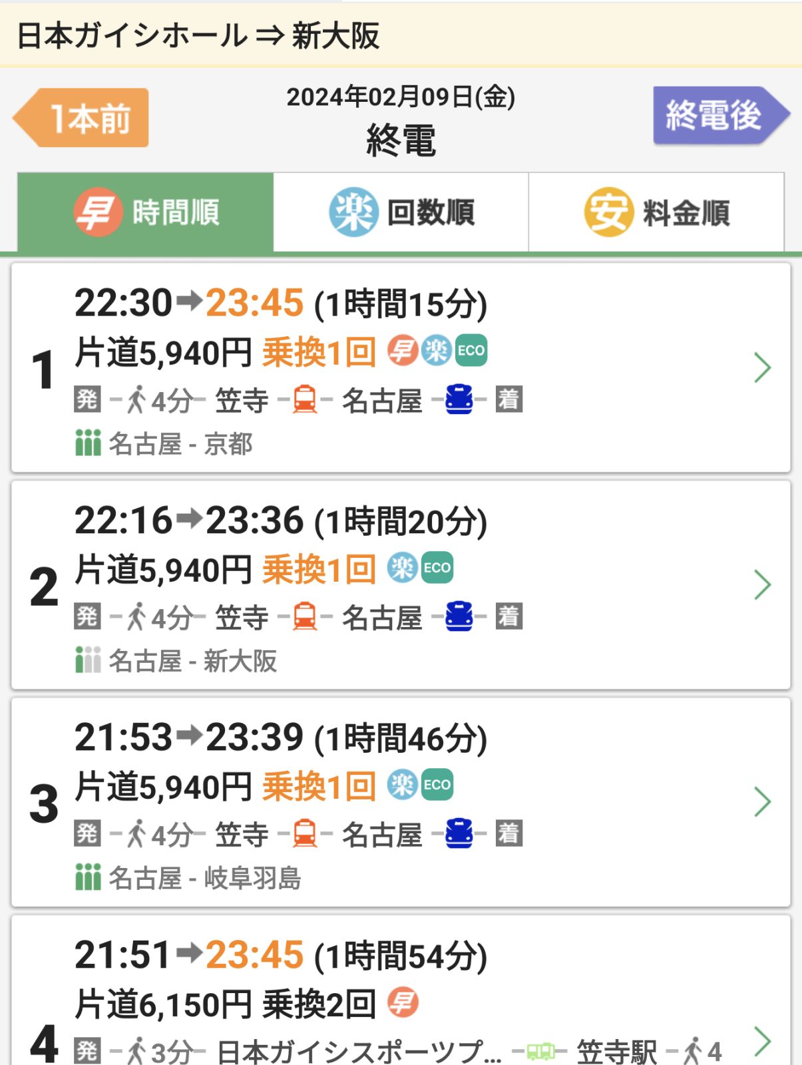
Task: Switch to the 料金順 tab
Action: (x=656, y=212)
